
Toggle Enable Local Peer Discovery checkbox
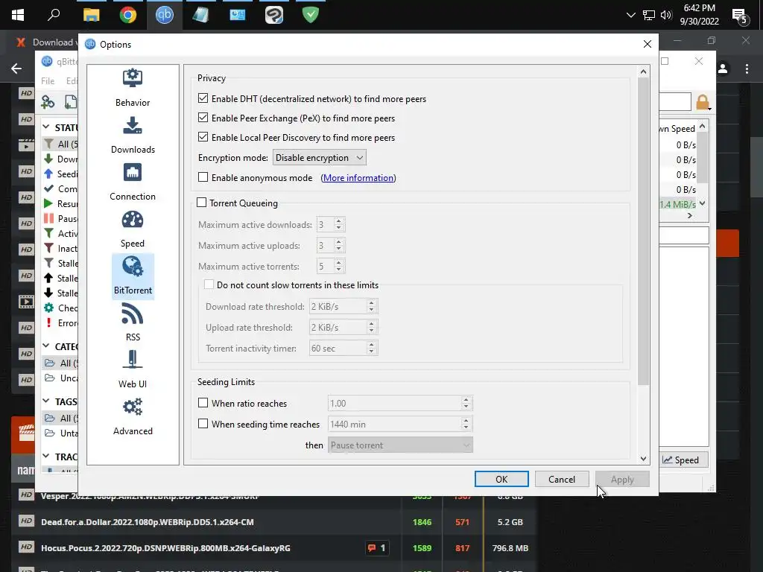pyautogui.click(x=203, y=137)
